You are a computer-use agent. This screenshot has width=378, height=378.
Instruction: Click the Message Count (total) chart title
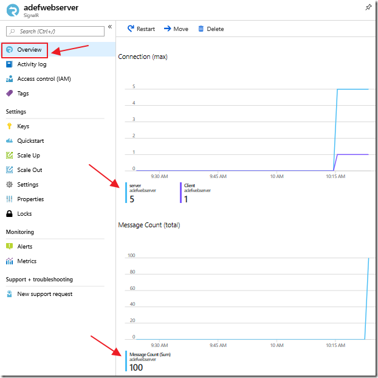149,225
